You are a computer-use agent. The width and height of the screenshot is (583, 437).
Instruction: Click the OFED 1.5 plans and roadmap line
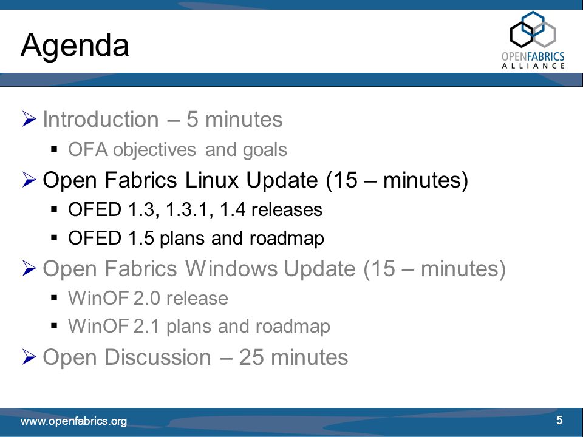(x=196, y=239)
